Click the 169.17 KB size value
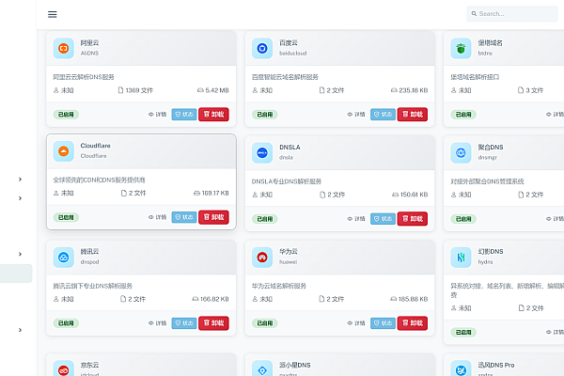 tap(211, 194)
